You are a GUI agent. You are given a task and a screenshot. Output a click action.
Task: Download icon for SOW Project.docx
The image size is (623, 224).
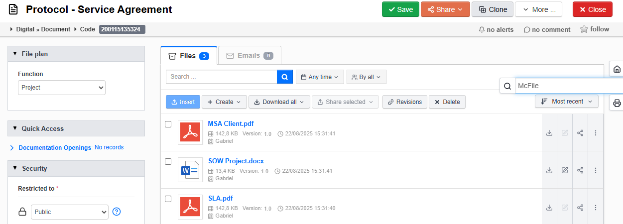point(549,170)
